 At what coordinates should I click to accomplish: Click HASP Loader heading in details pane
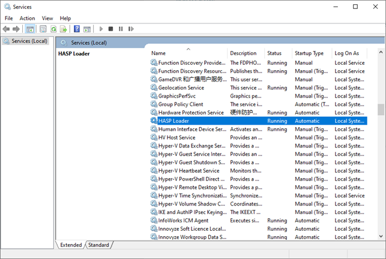coord(74,53)
